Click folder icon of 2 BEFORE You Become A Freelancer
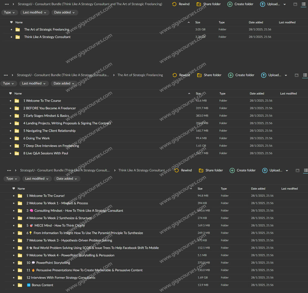Image resolution: width=308 pixels, height=293 pixels. (x=17, y=108)
